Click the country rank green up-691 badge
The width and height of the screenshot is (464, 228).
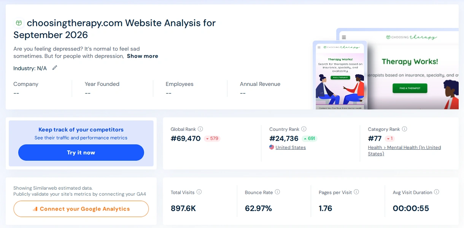coord(310,138)
